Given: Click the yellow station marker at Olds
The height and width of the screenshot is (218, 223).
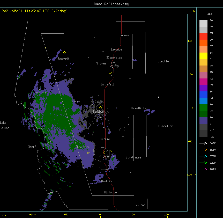Looking at the screenshot, I should click(x=100, y=108).
